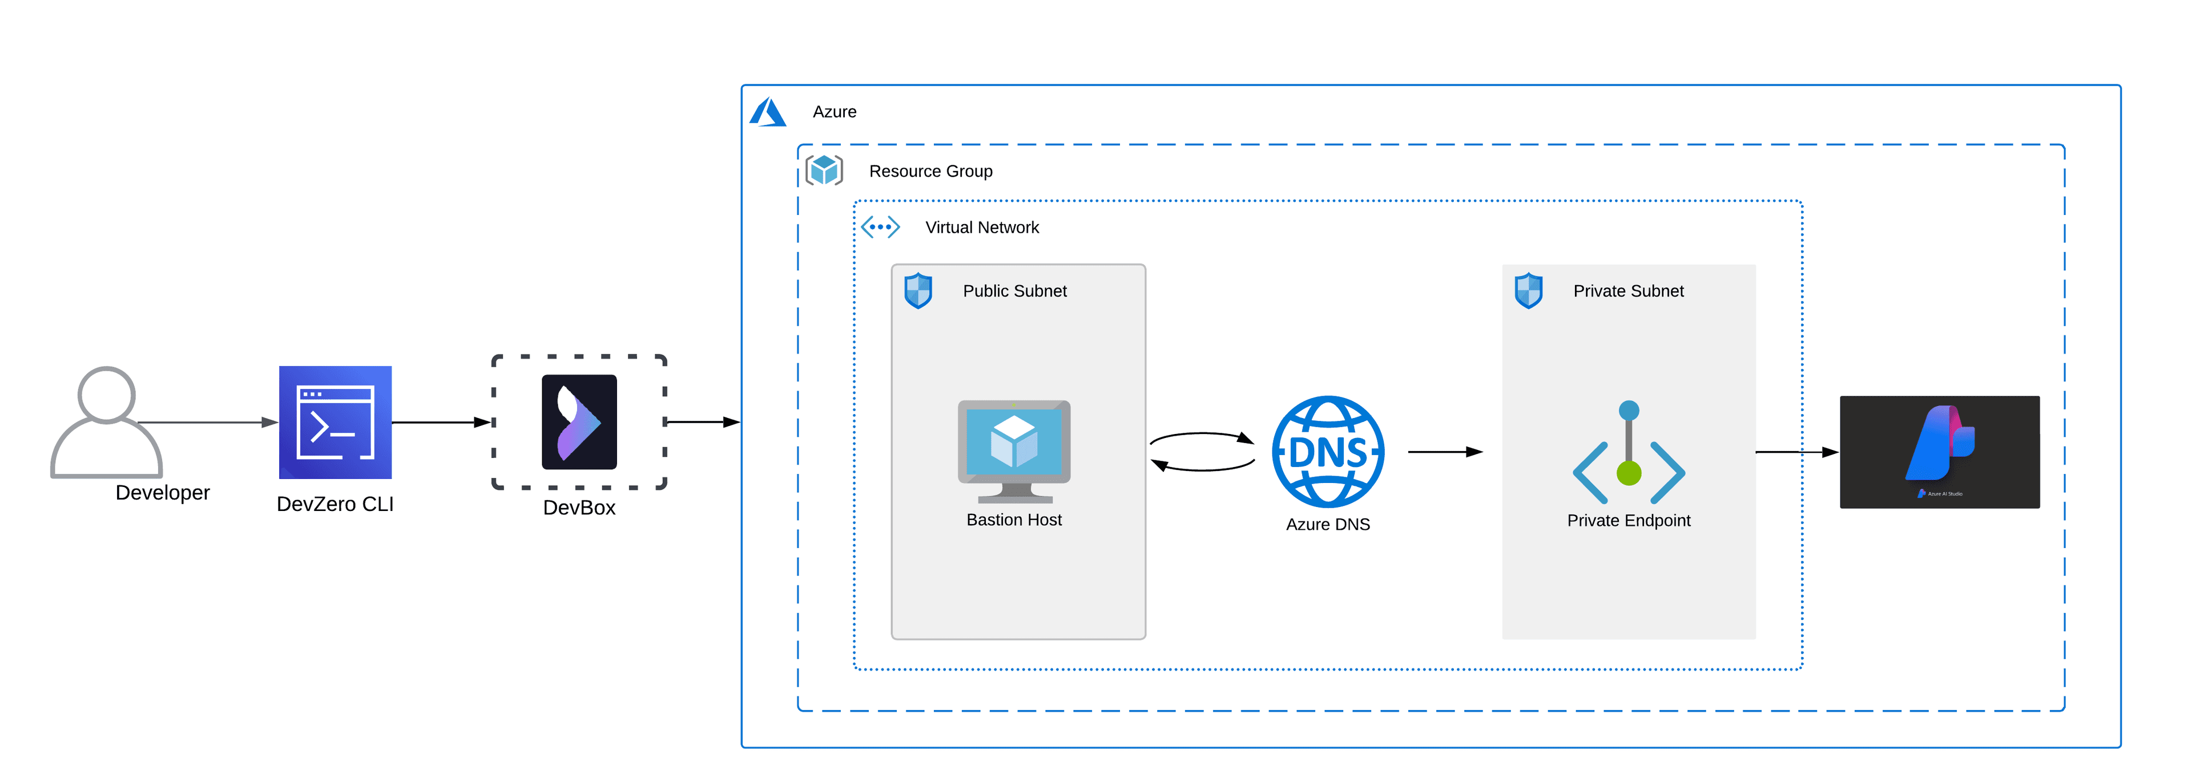Click the DevBox logo icon
The width and height of the screenshot is (2192, 783).
coord(579,421)
